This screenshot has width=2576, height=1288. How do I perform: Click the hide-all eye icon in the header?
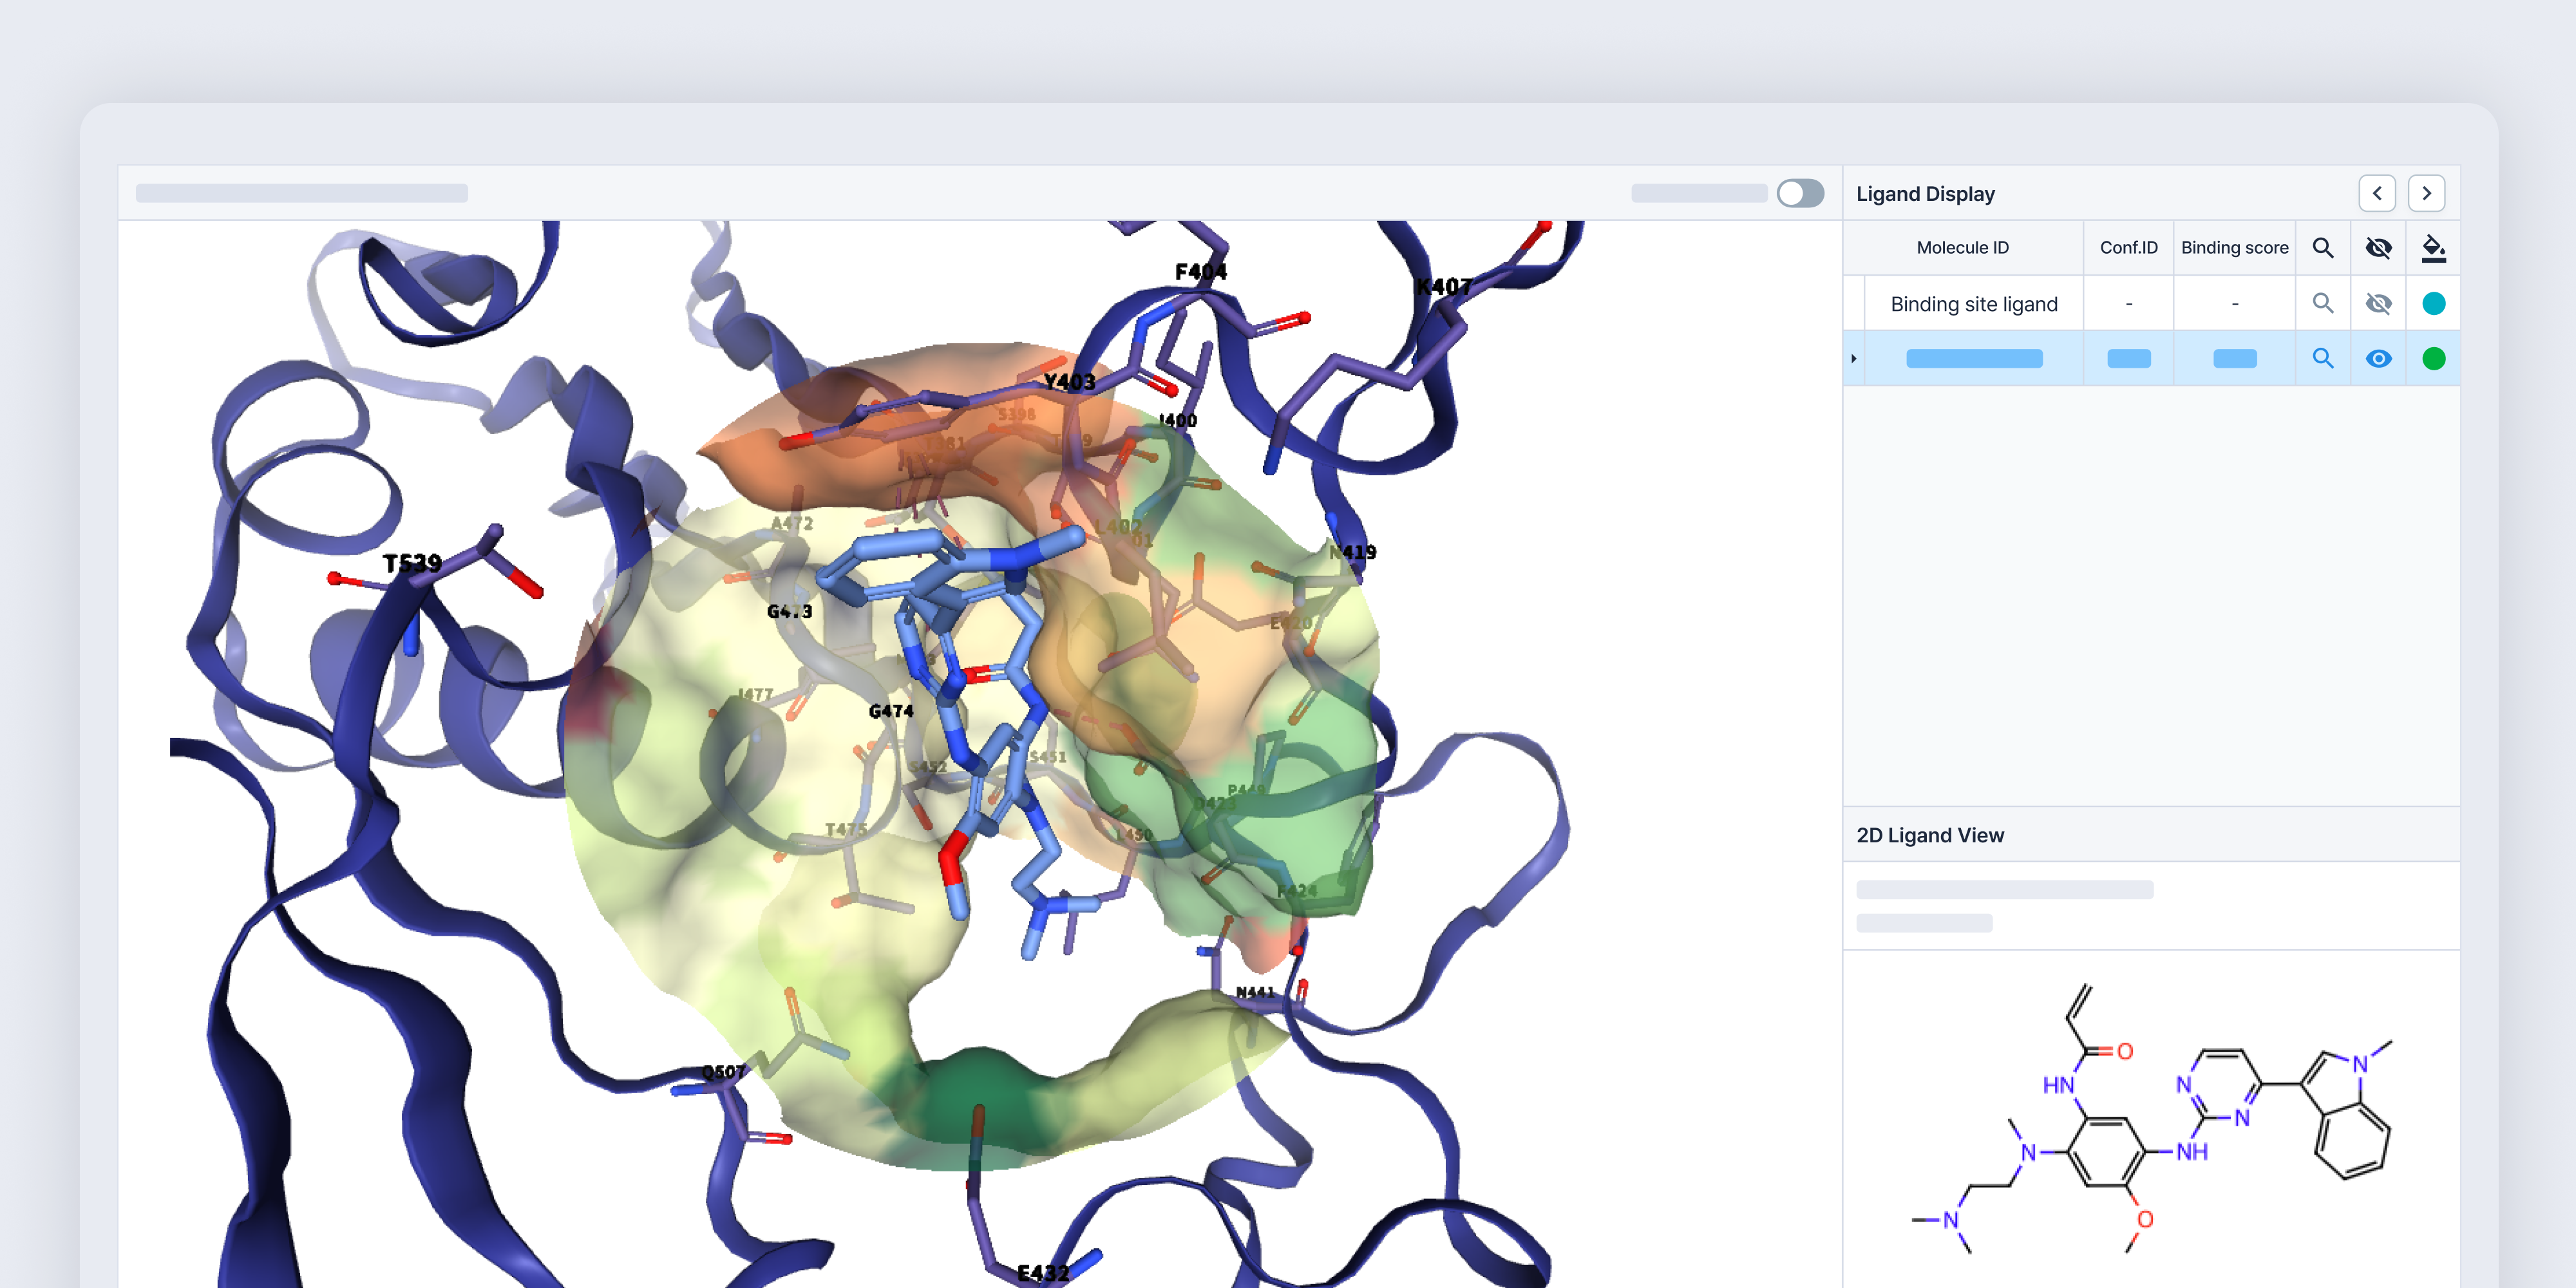(x=2378, y=248)
